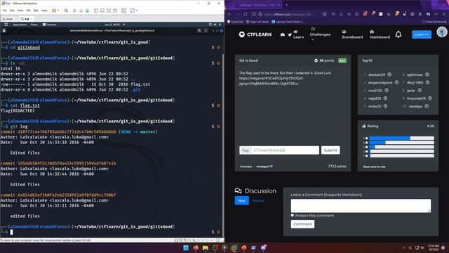Click the Leave a Comment text area
Image resolution: width=449 pixels, height=253 pixels.
click(x=361, y=206)
